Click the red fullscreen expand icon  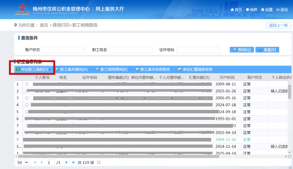pyautogui.click(x=99, y=162)
